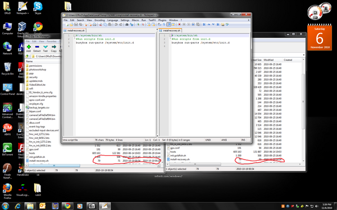Open the File menu in Notepad++

pos(66,20)
